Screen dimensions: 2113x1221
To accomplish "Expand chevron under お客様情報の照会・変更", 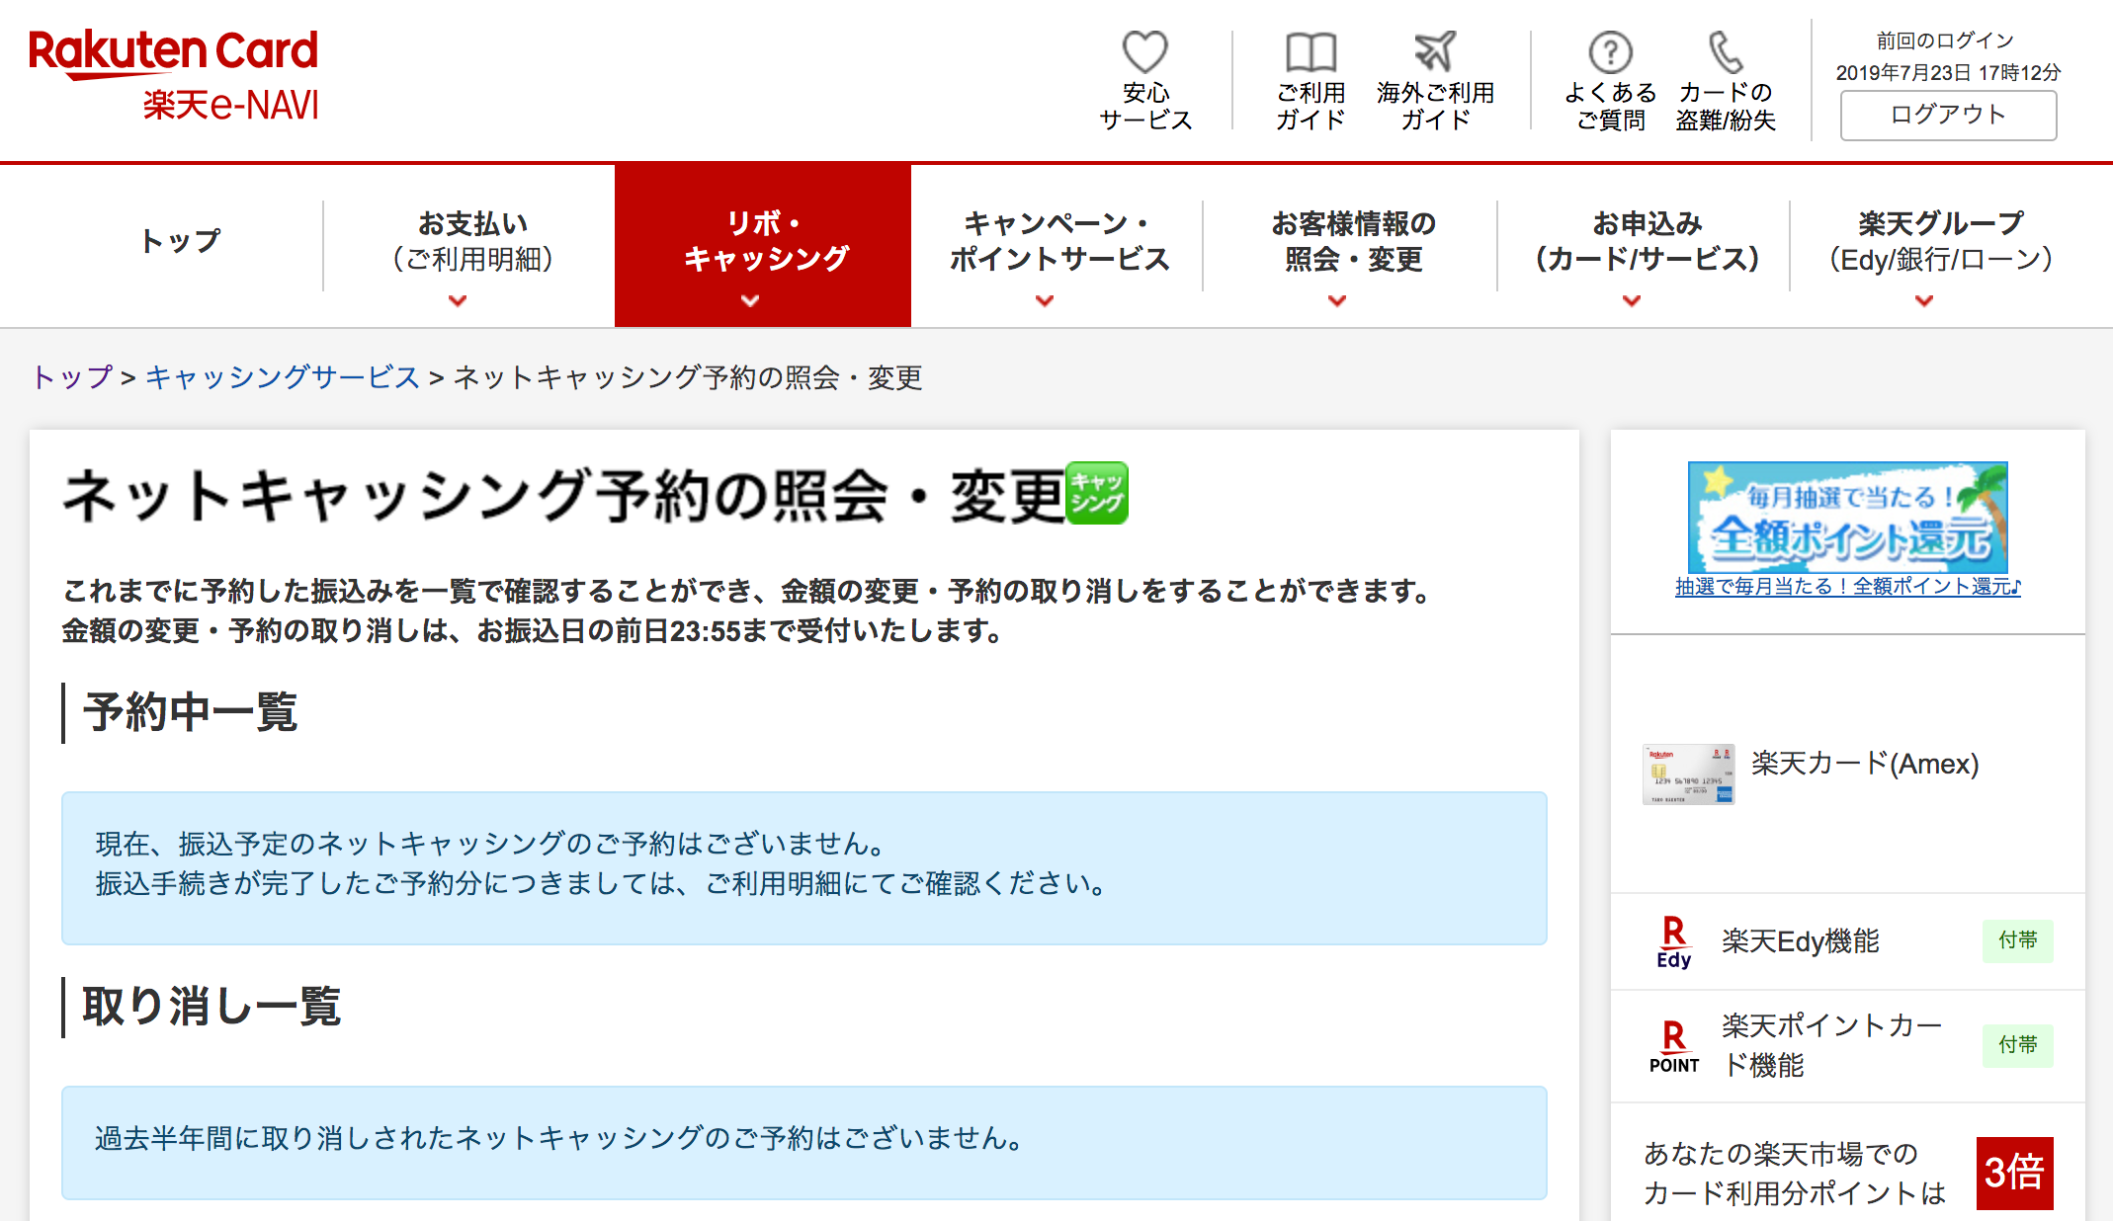I will click(1337, 300).
